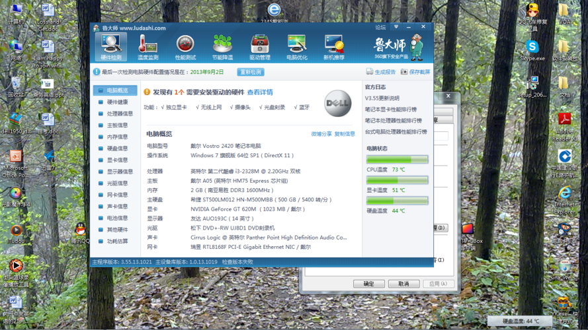Screen dimensions: 588x330
Task: Go to 电池信息 sidebar entry
Action: click(x=118, y=218)
